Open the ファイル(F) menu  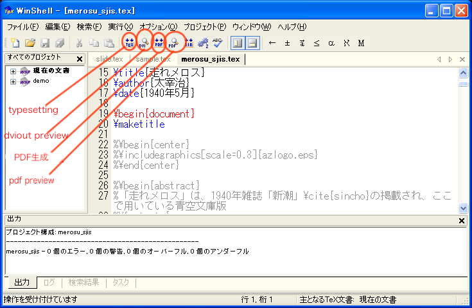[x=23, y=27]
